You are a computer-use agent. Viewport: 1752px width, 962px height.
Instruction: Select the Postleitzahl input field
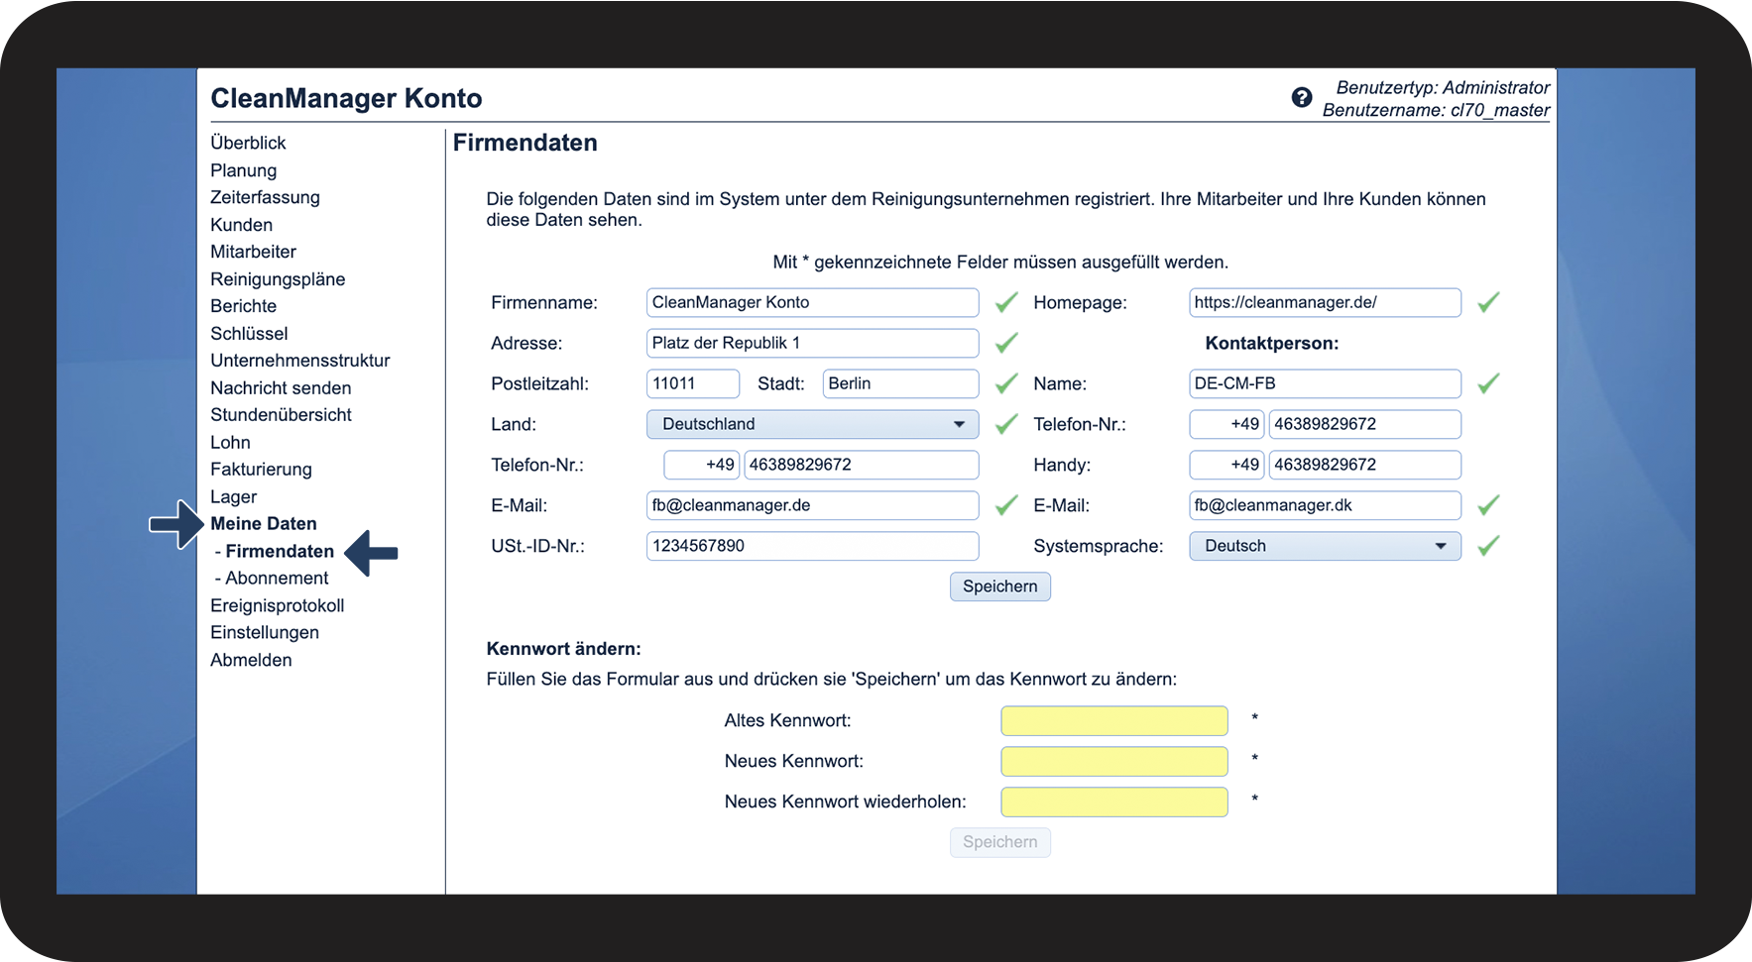tap(692, 383)
